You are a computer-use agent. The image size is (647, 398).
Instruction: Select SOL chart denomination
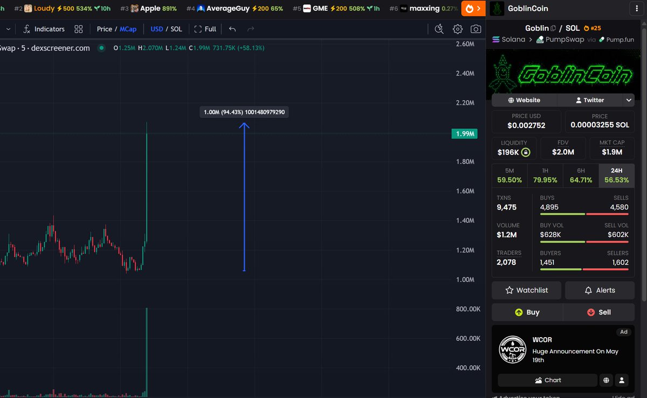point(176,29)
